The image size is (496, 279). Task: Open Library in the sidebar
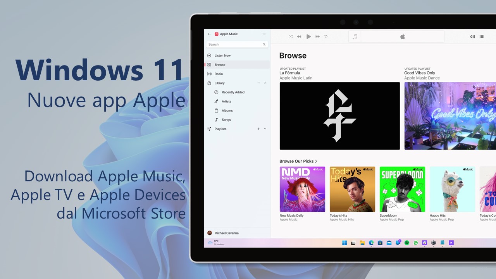tap(220, 83)
